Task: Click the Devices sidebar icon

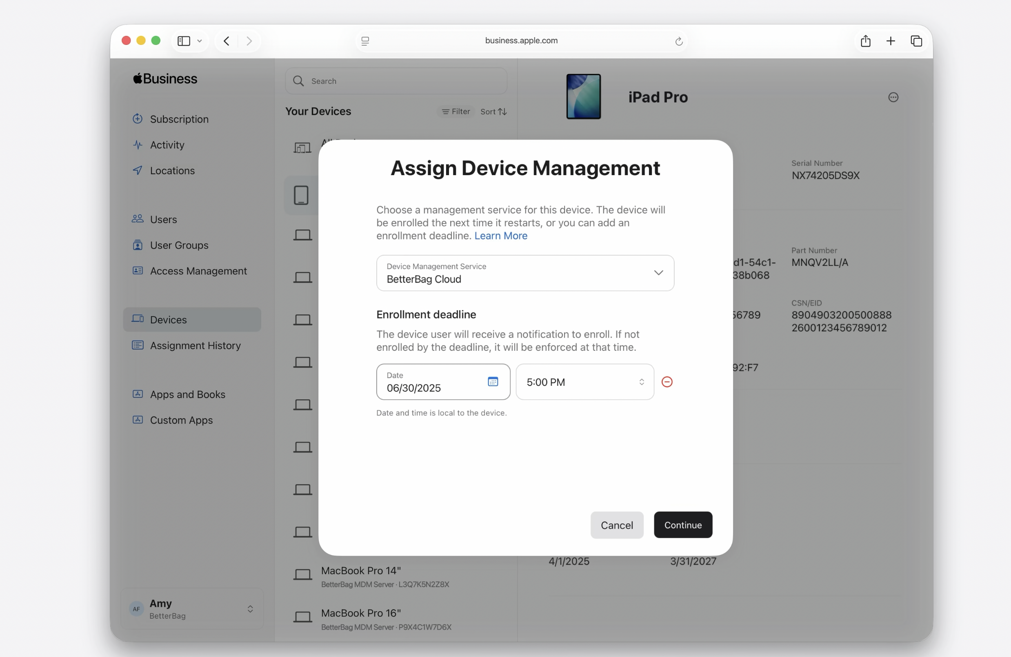Action: click(137, 319)
